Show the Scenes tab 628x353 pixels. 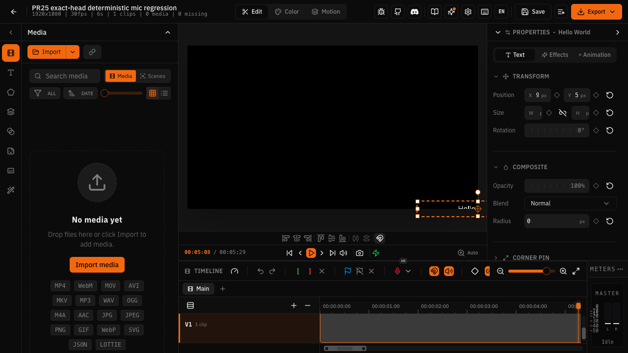click(153, 76)
